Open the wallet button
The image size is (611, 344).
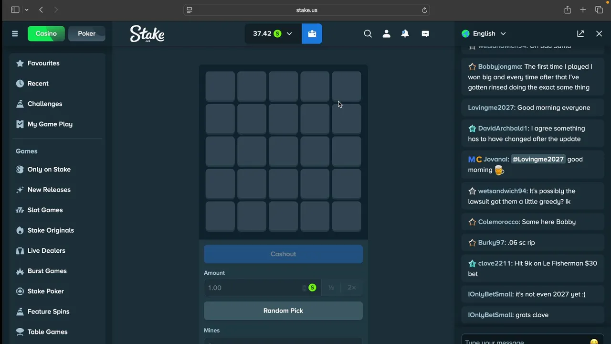[x=312, y=33]
